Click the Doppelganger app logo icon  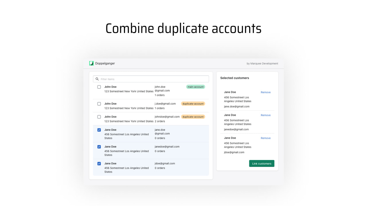pos(91,63)
